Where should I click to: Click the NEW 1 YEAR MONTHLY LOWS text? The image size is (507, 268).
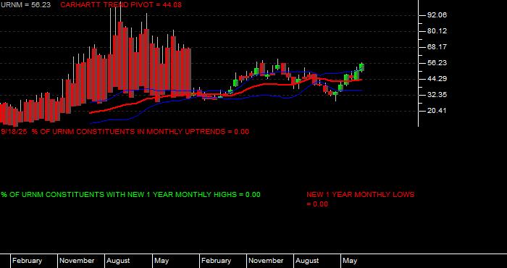point(361,199)
